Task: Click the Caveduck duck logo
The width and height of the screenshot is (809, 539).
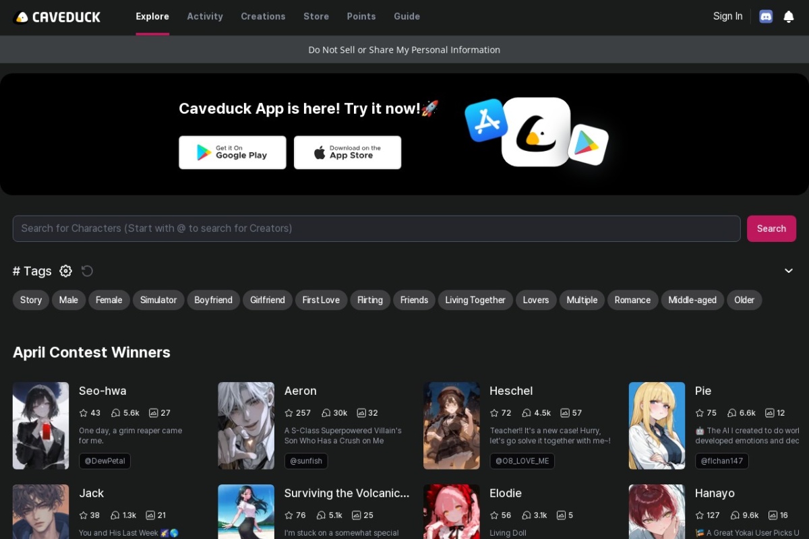Action: click(x=20, y=16)
